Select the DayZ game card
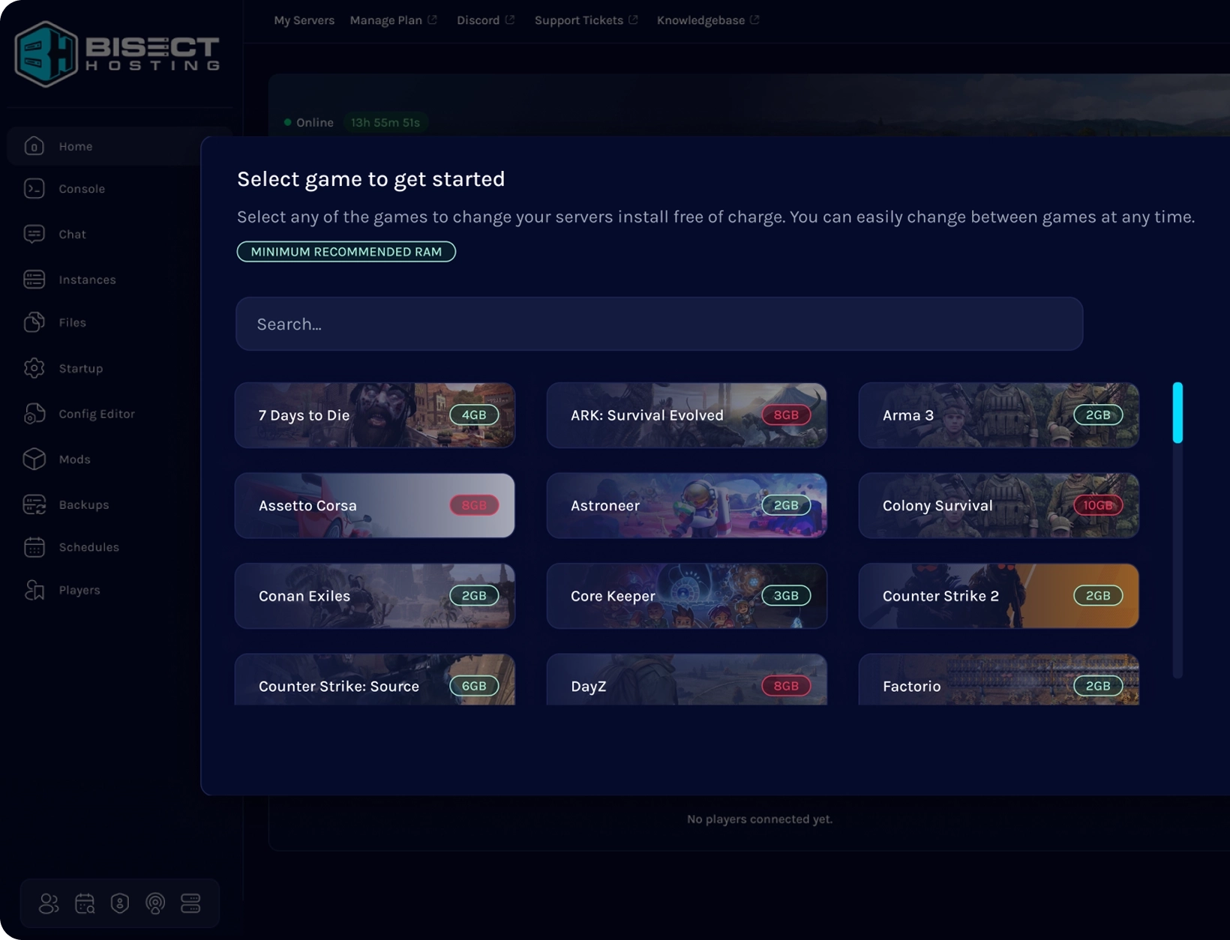The width and height of the screenshot is (1230, 940). (687, 680)
